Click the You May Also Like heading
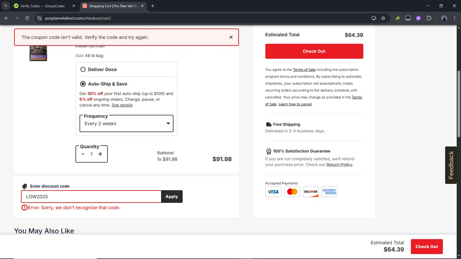This screenshot has width=461, height=259. pyautogui.click(x=44, y=231)
